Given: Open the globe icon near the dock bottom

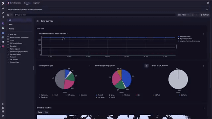Looking at the screenshot, I should [x=3, y=108].
